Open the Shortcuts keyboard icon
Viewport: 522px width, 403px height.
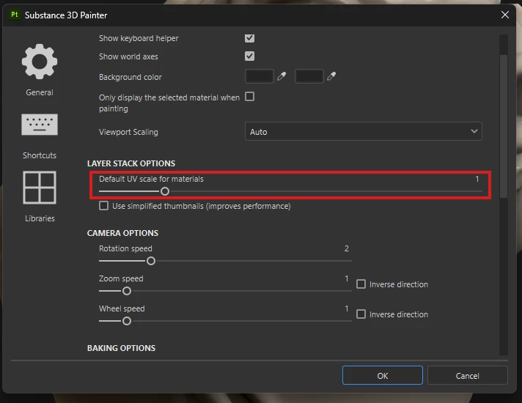40,125
